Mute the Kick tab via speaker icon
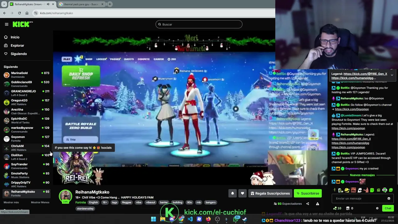Screen dimensions: 398x224 [x=48, y=4]
